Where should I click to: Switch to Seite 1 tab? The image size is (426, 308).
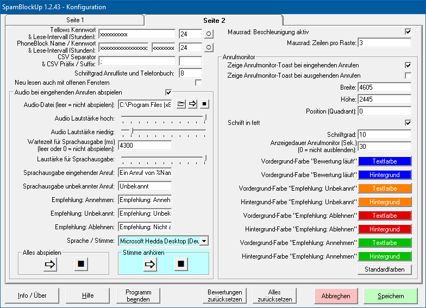point(75,20)
